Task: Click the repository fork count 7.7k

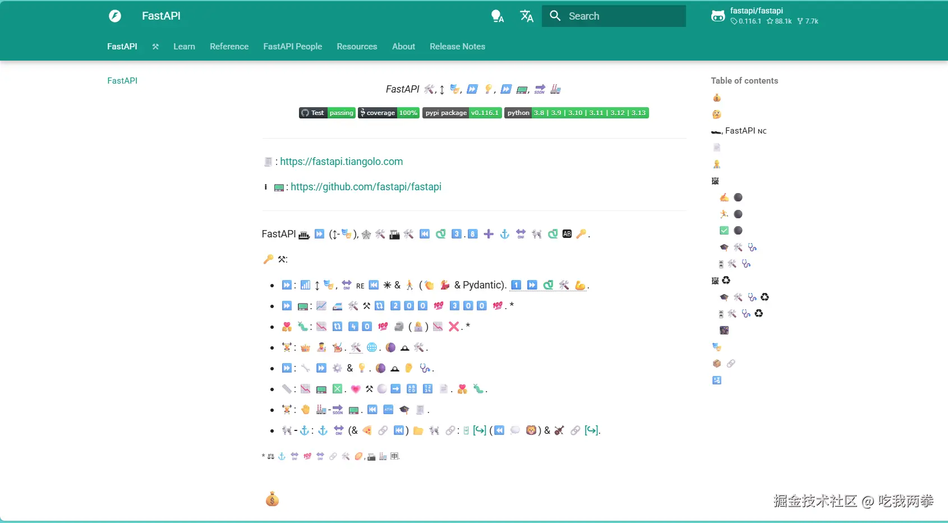Action: click(x=808, y=21)
